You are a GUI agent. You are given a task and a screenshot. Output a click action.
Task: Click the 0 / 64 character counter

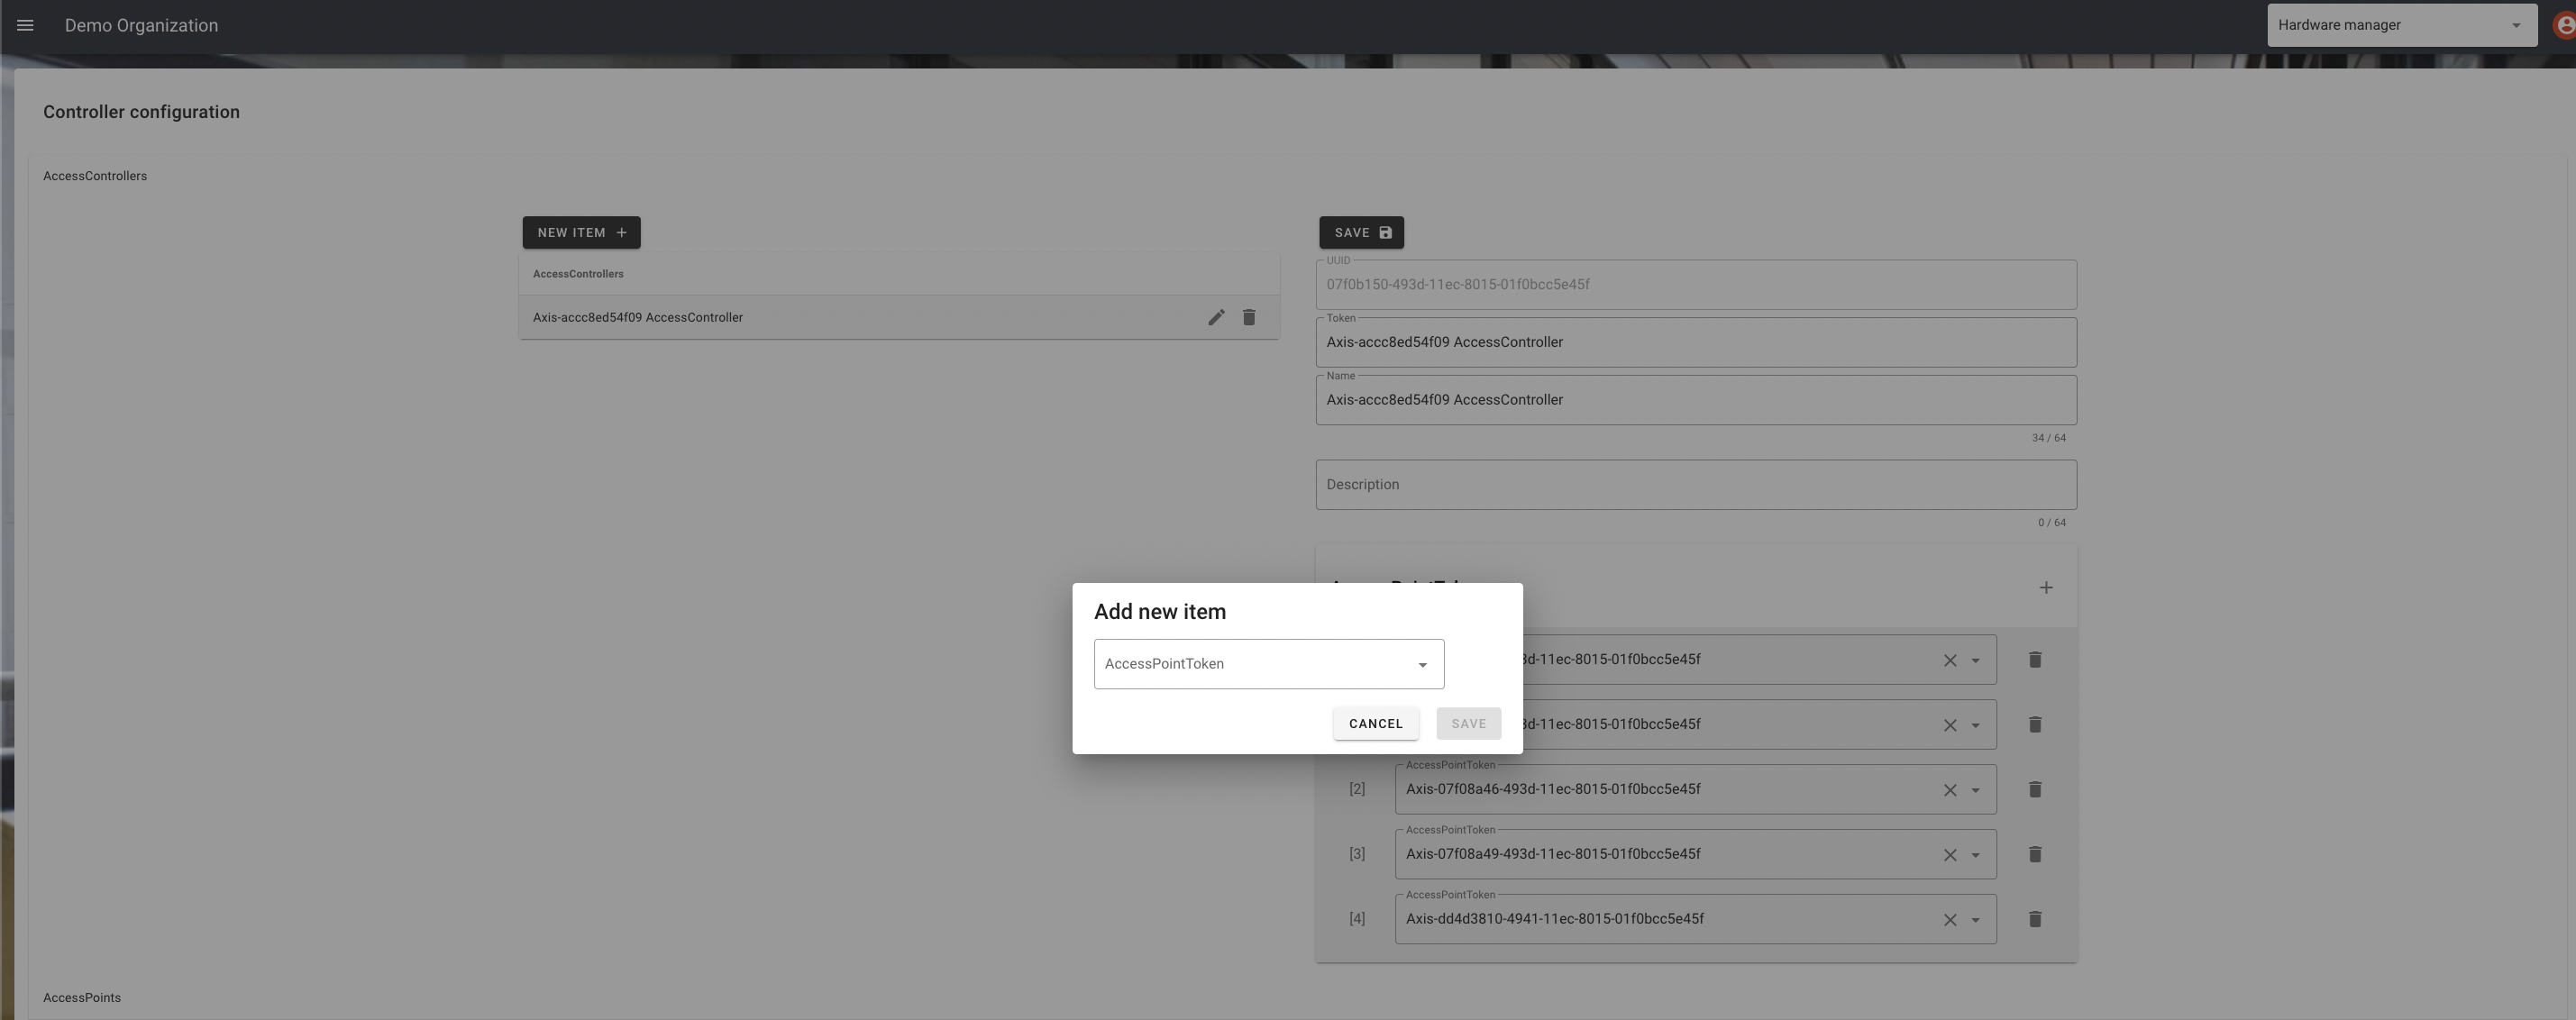pyautogui.click(x=2052, y=523)
